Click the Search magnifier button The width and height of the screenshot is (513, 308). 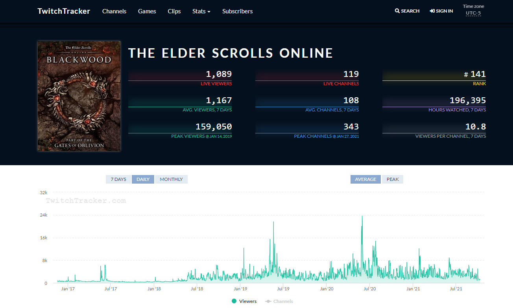(x=407, y=11)
